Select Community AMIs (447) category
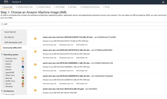Viewport: 167px width, 99px height. (14, 48)
